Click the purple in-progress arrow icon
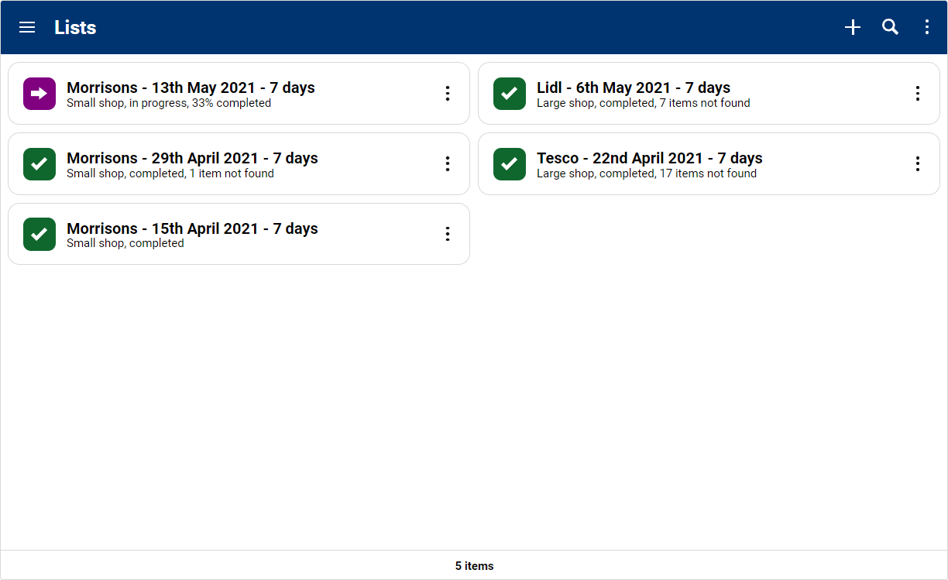 (39, 94)
